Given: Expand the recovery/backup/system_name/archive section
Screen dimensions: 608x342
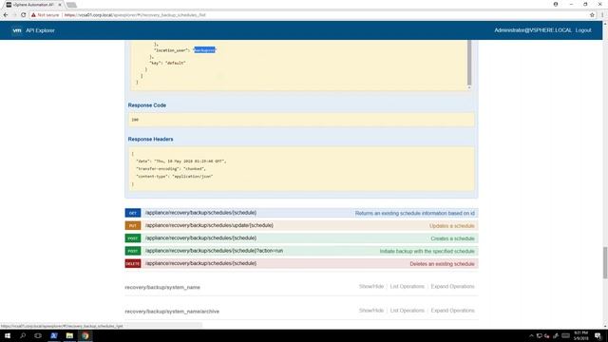Looking at the screenshot, I should tap(172, 312).
